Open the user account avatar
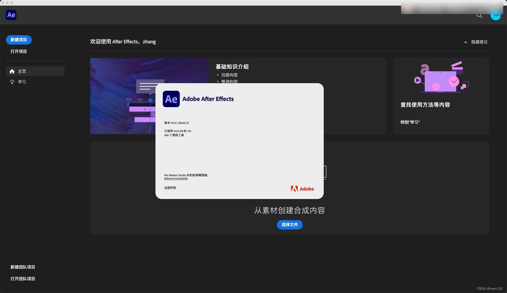Viewport: 507px width, 293px height. tap(496, 15)
